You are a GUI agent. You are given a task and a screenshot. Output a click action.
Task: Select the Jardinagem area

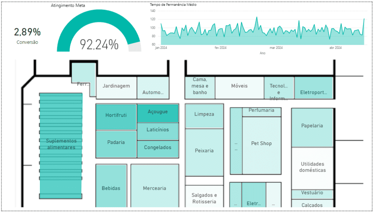pyautogui.click(x=117, y=88)
